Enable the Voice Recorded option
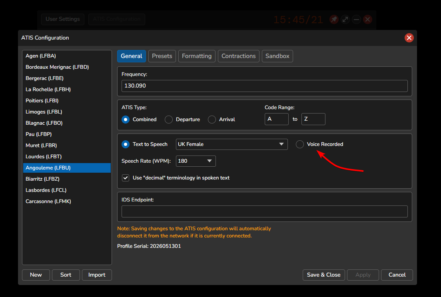 300,144
